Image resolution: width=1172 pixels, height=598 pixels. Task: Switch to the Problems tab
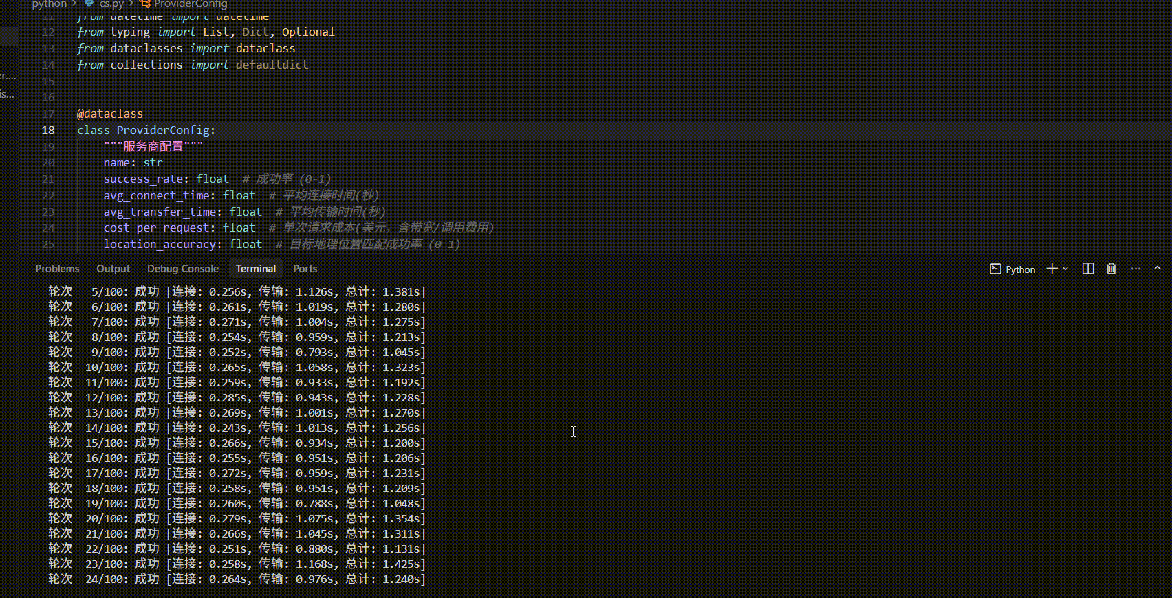[57, 269]
